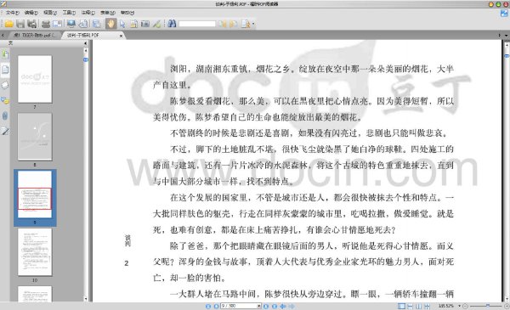Click the zoom in plus button
Viewport: 510px width, 310px height.
pyautogui.click(x=507, y=306)
